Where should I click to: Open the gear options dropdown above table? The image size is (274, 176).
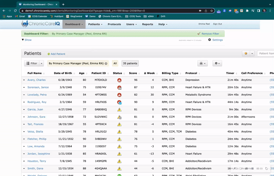coord(217,63)
